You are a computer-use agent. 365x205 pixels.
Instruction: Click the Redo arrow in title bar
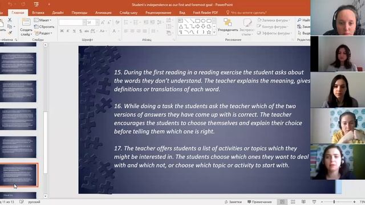click(23, 4)
